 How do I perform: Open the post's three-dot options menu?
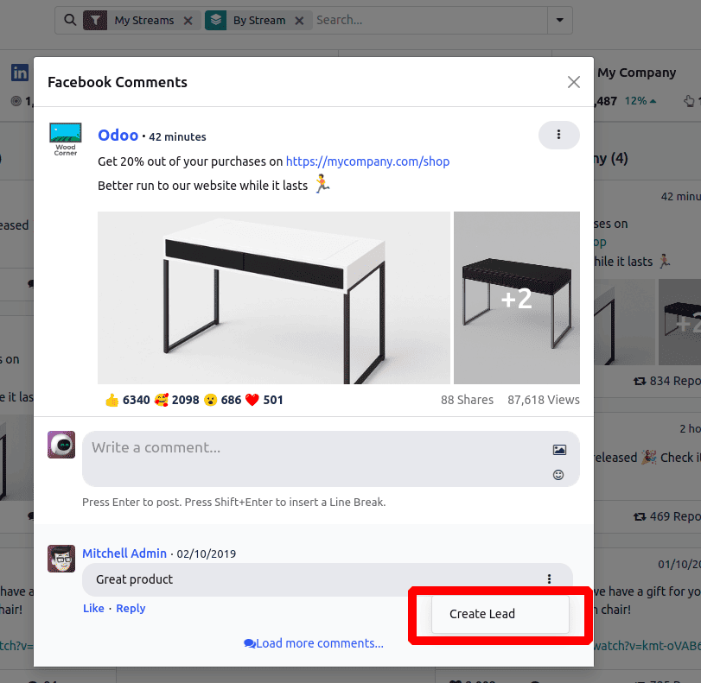tap(559, 135)
